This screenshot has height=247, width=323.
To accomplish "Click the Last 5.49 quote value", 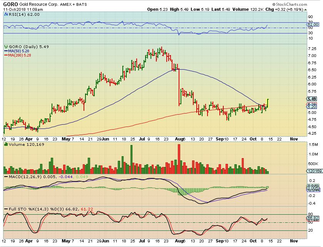I will point(221,9).
